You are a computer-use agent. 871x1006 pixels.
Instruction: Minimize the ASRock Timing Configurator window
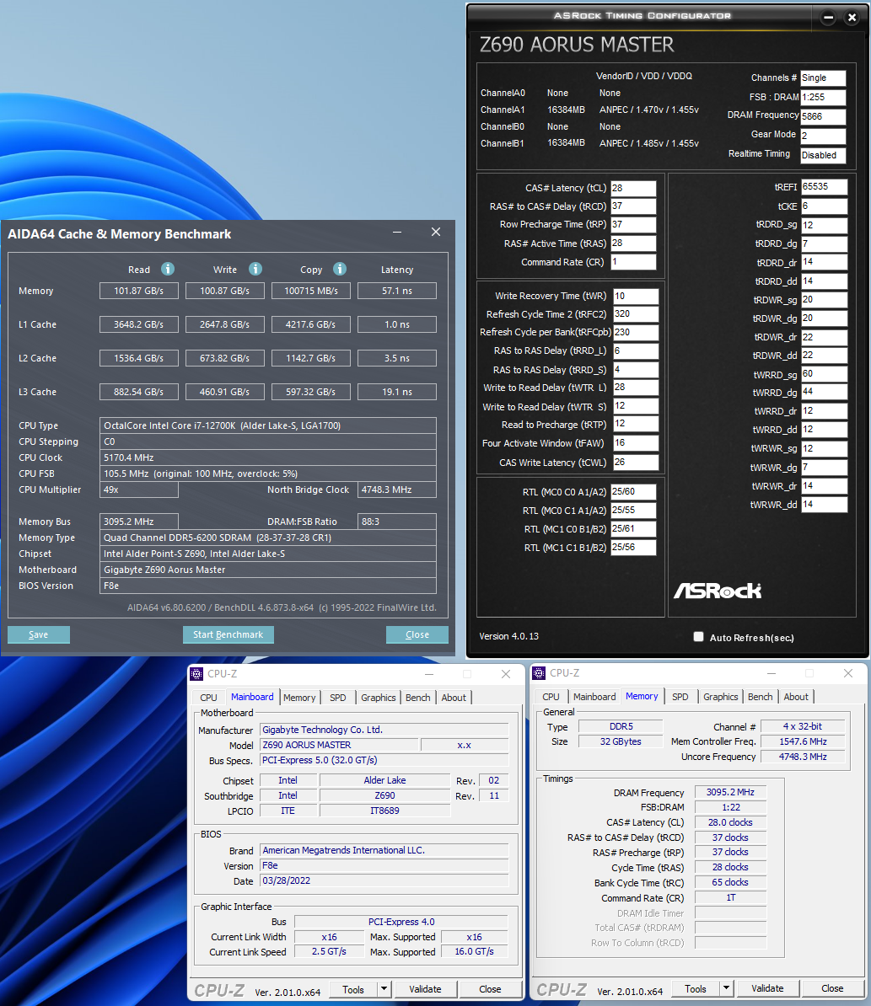pos(829,18)
